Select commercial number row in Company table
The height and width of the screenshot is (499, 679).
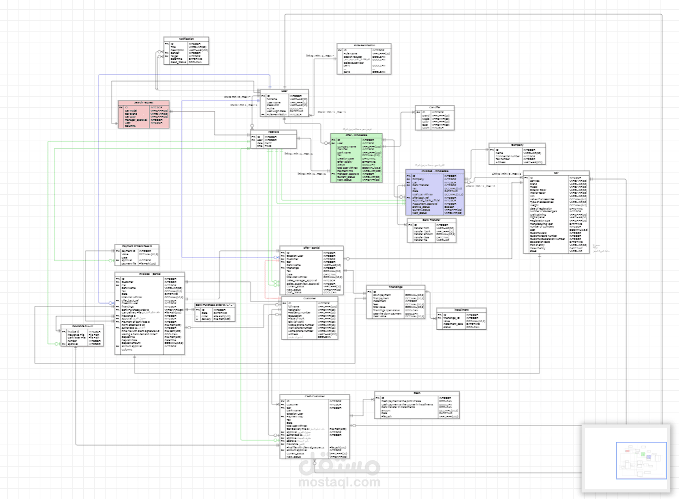click(x=517, y=156)
